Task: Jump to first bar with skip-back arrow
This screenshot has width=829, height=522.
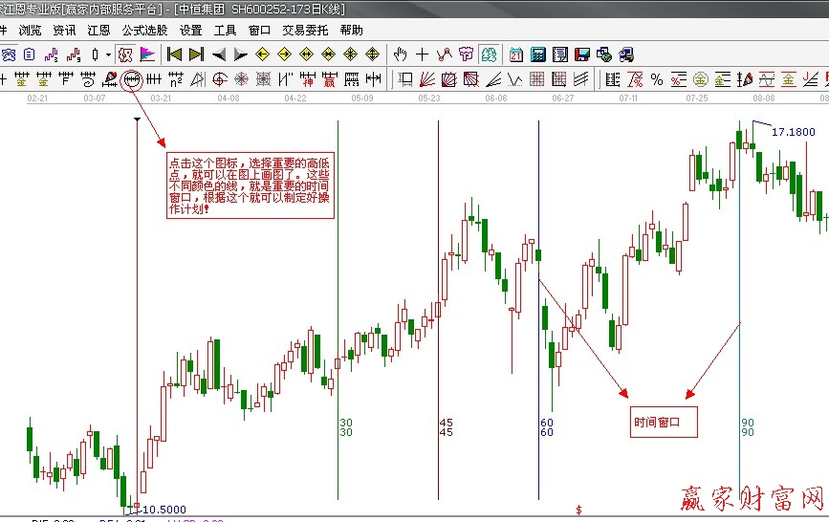Action: pyautogui.click(x=174, y=54)
